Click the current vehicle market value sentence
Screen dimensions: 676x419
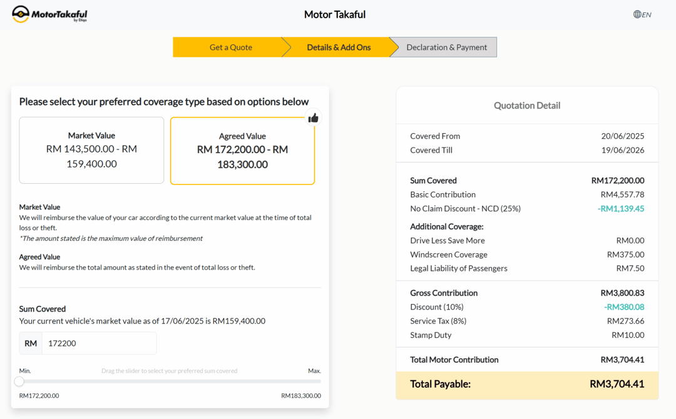tap(142, 321)
